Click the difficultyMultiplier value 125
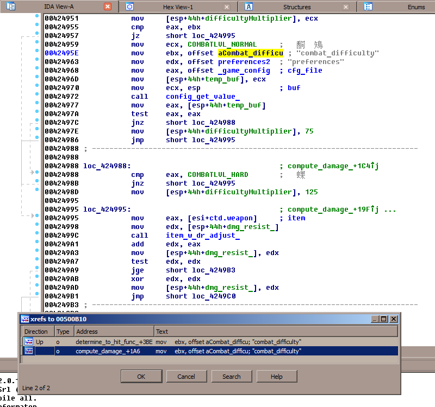The height and width of the screenshot is (407, 435). [311, 192]
